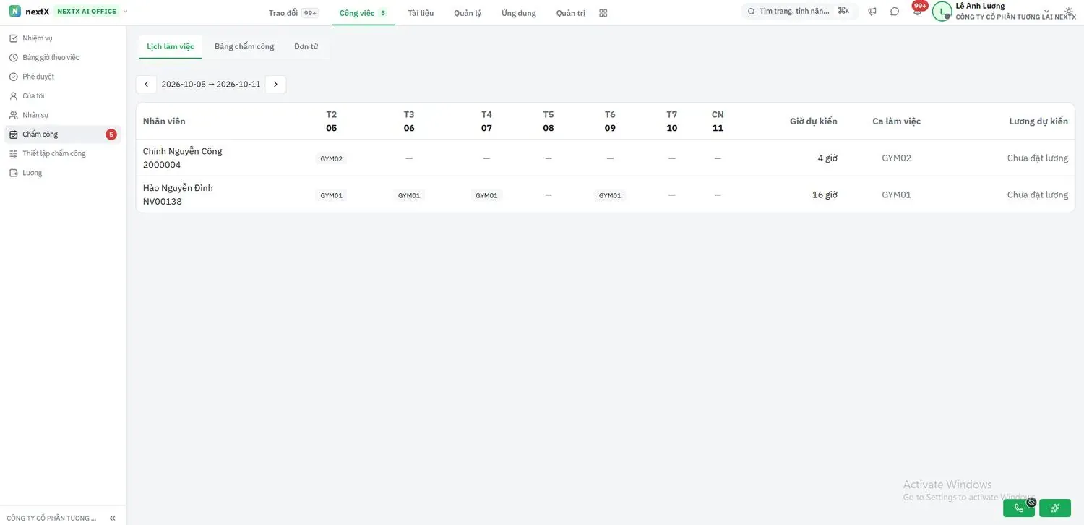This screenshot has width=1084, height=525.
Task: Select Chấm công in the sidebar
Action: [63, 135]
